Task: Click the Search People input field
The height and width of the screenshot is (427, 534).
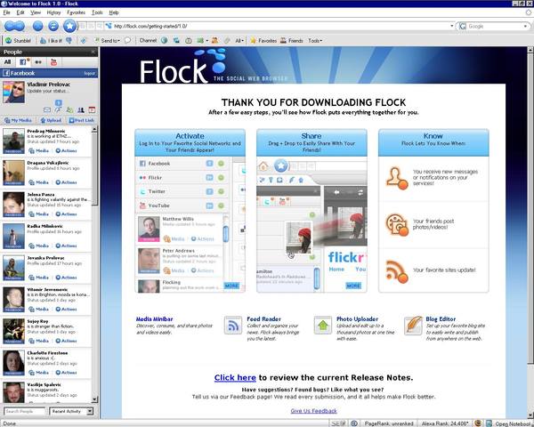Action: (x=24, y=411)
